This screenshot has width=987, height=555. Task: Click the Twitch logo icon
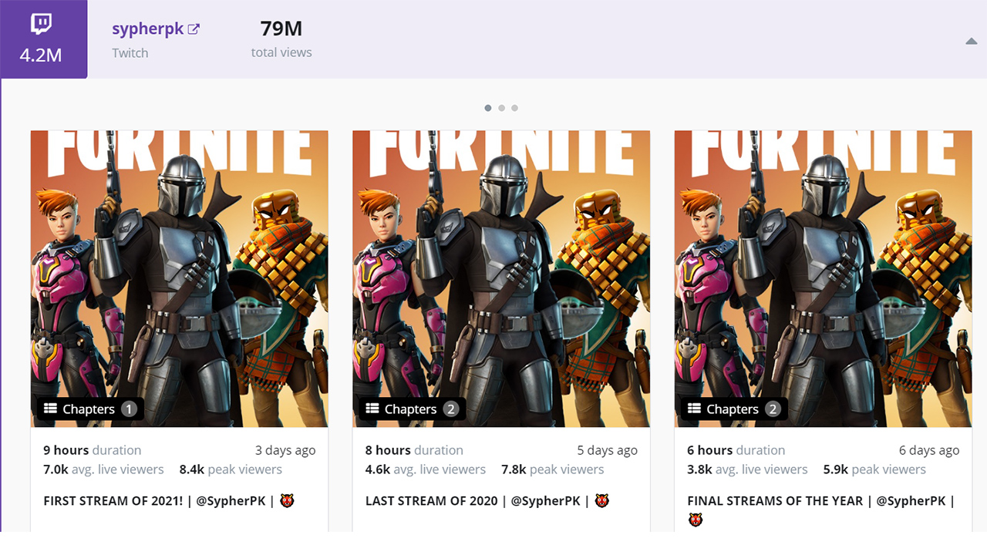tap(41, 24)
